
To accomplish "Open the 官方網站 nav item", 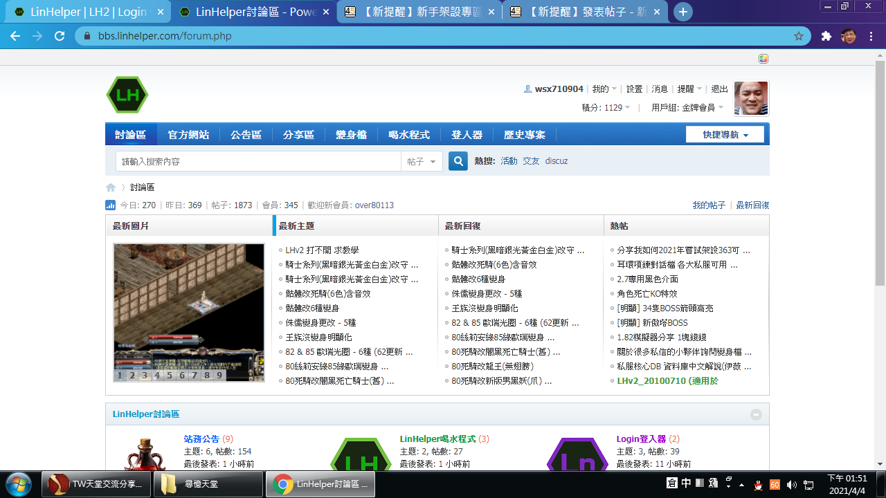I will click(x=188, y=135).
